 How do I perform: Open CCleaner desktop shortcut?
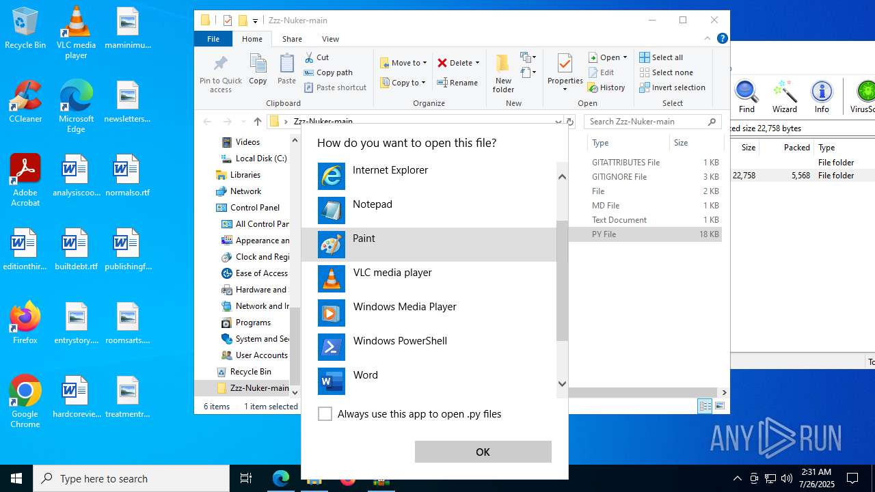click(25, 102)
